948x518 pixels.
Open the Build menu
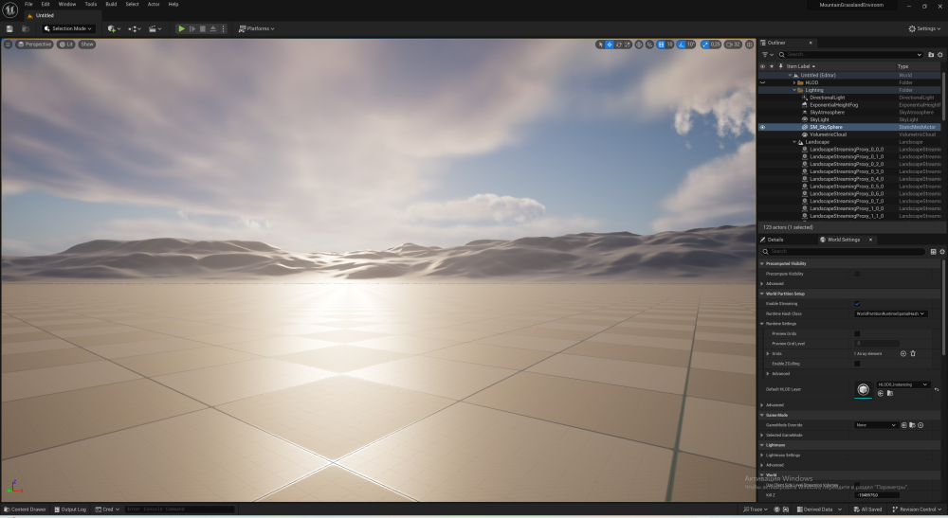(111, 4)
